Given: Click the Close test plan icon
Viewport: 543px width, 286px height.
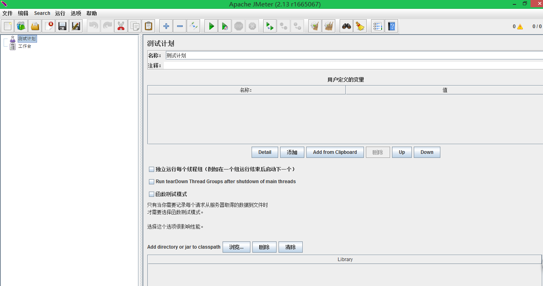Looking at the screenshot, I should 49,27.
